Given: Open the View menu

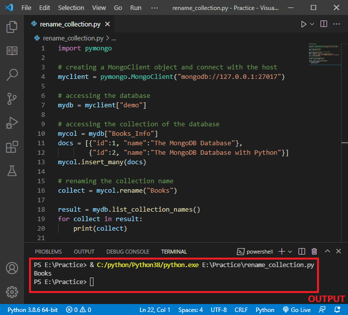Looking at the screenshot, I should 99,8.
